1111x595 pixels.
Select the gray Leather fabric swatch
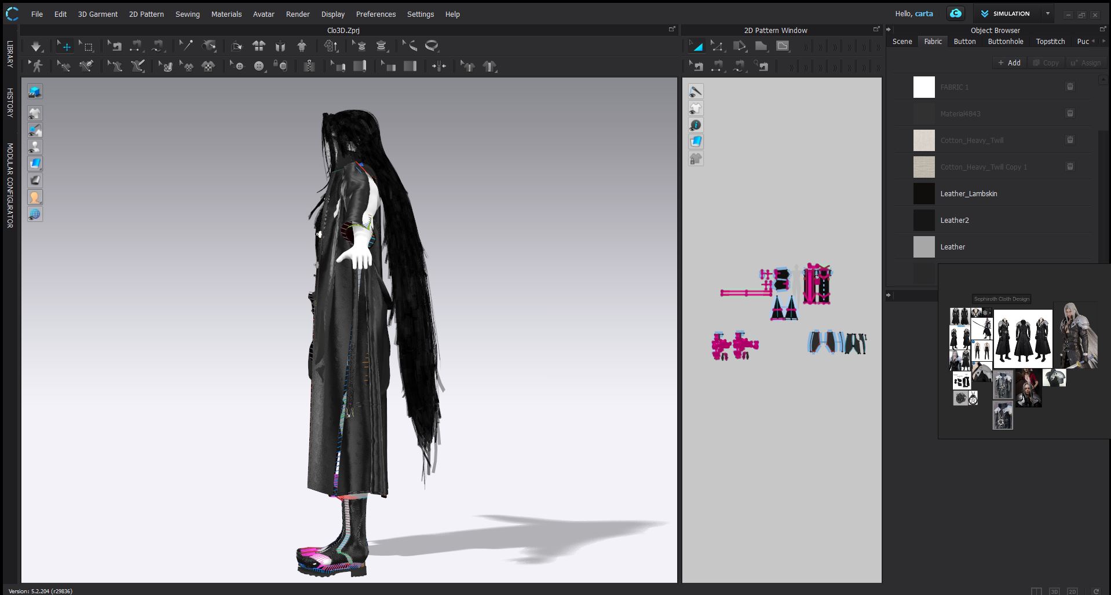[x=924, y=247]
